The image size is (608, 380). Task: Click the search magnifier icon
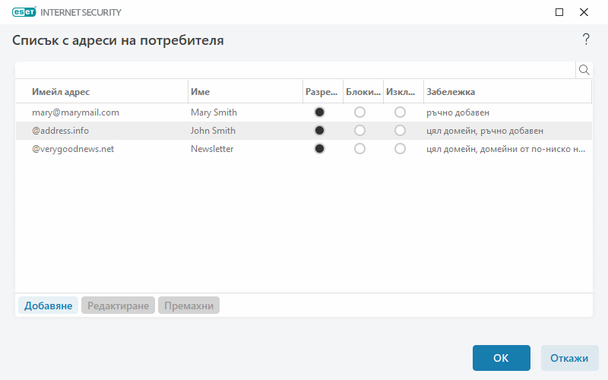click(x=584, y=70)
